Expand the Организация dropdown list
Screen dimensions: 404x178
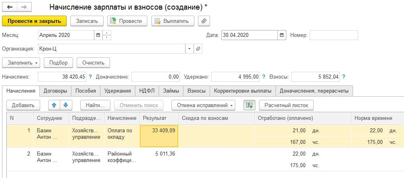(189, 49)
